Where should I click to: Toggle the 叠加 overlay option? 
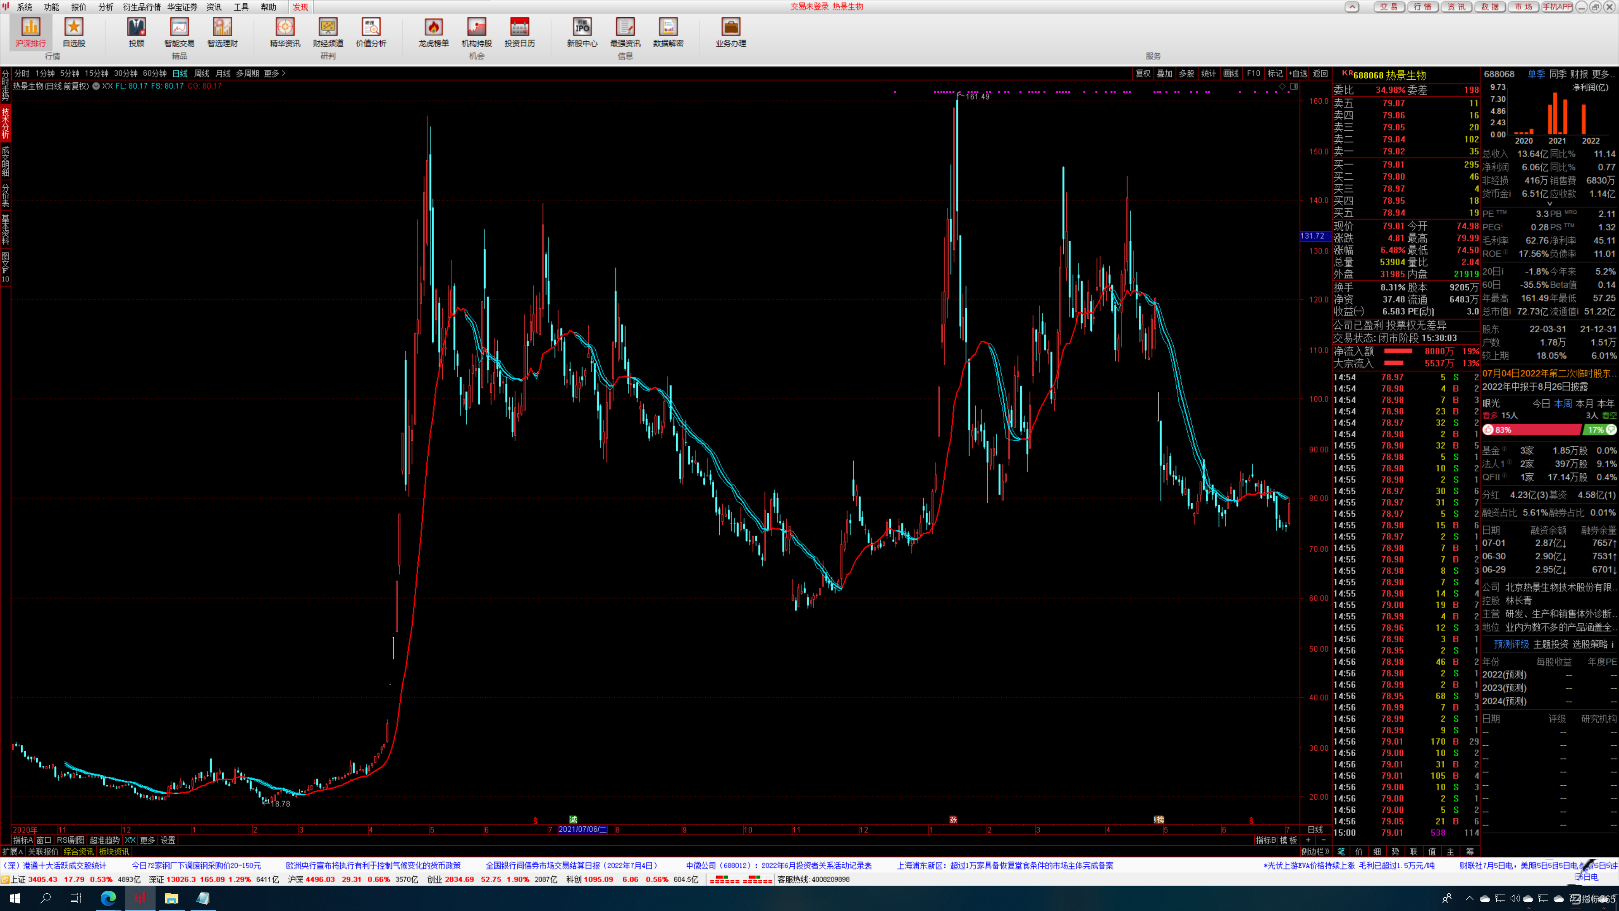pos(1164,73)
